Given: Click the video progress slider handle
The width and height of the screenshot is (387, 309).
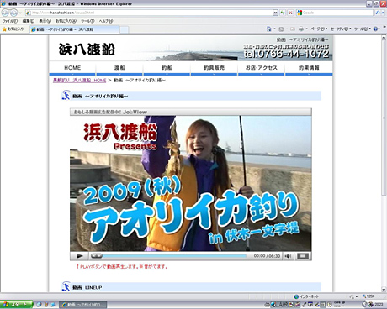Looking at the screenshot, I should click(96, 256).
